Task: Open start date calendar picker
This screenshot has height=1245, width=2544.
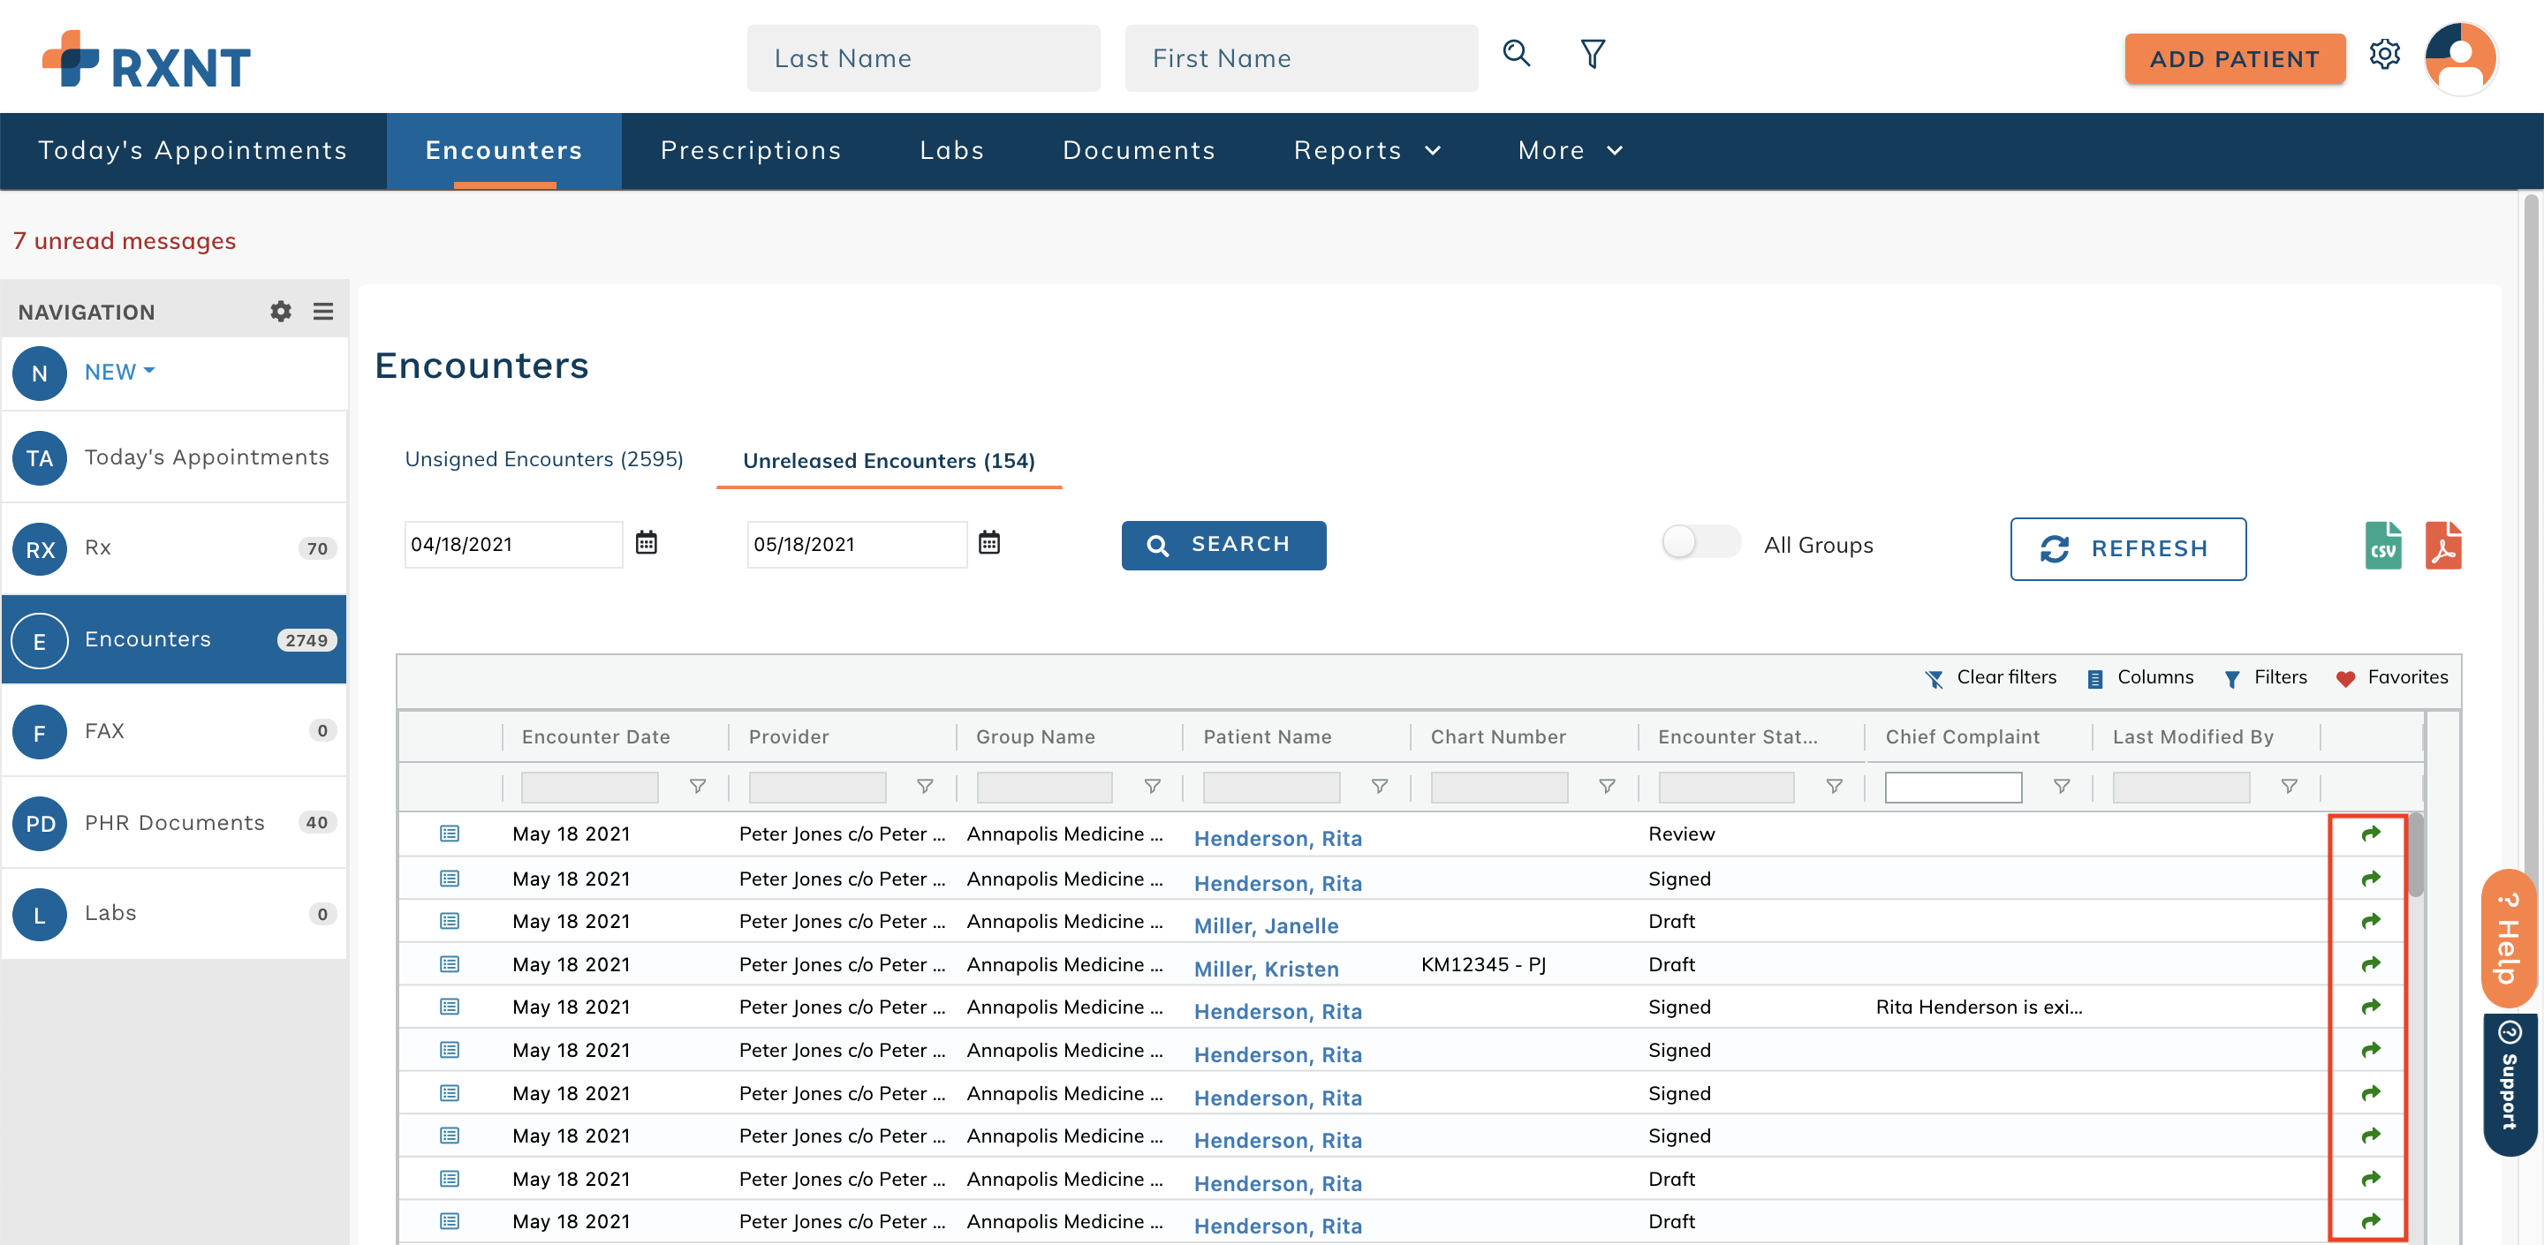Action: tap(646, 543)
